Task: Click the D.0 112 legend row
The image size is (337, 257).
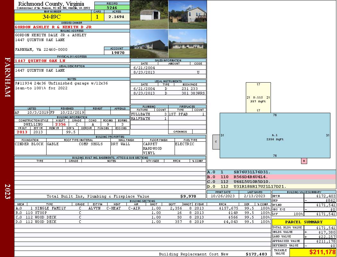Action: [271, 187]
